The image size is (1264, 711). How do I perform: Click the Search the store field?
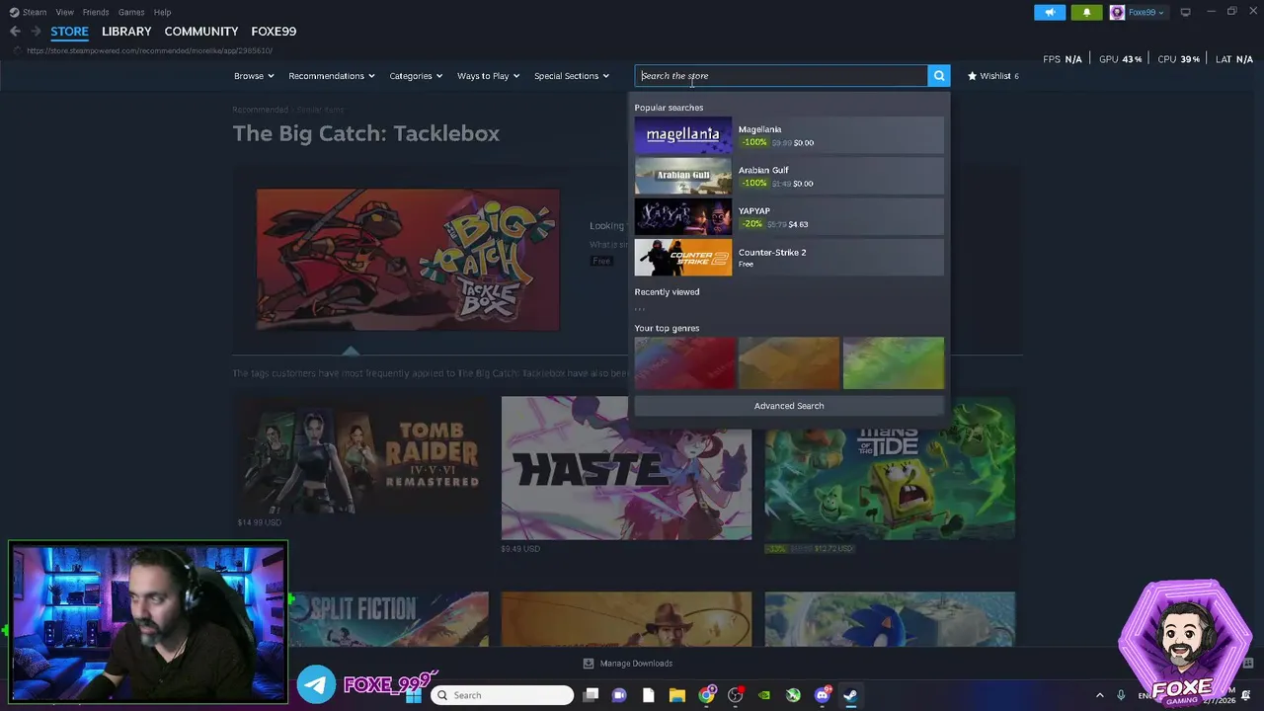coord(781,75)
